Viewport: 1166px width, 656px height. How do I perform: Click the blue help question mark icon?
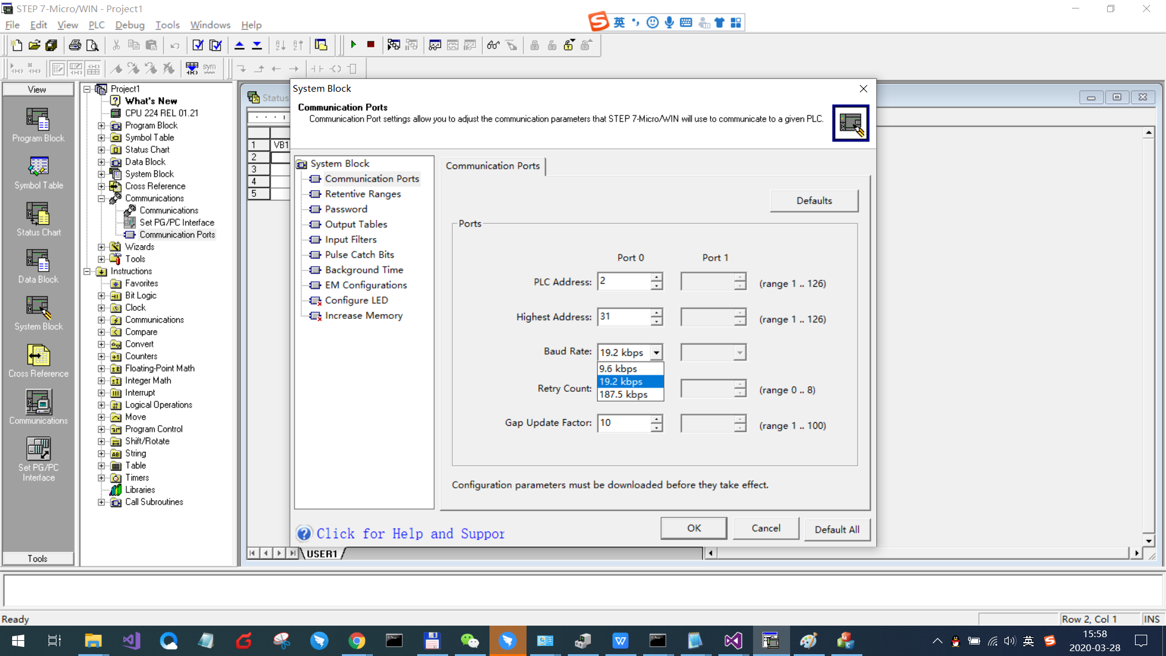(x=304, y=533)
